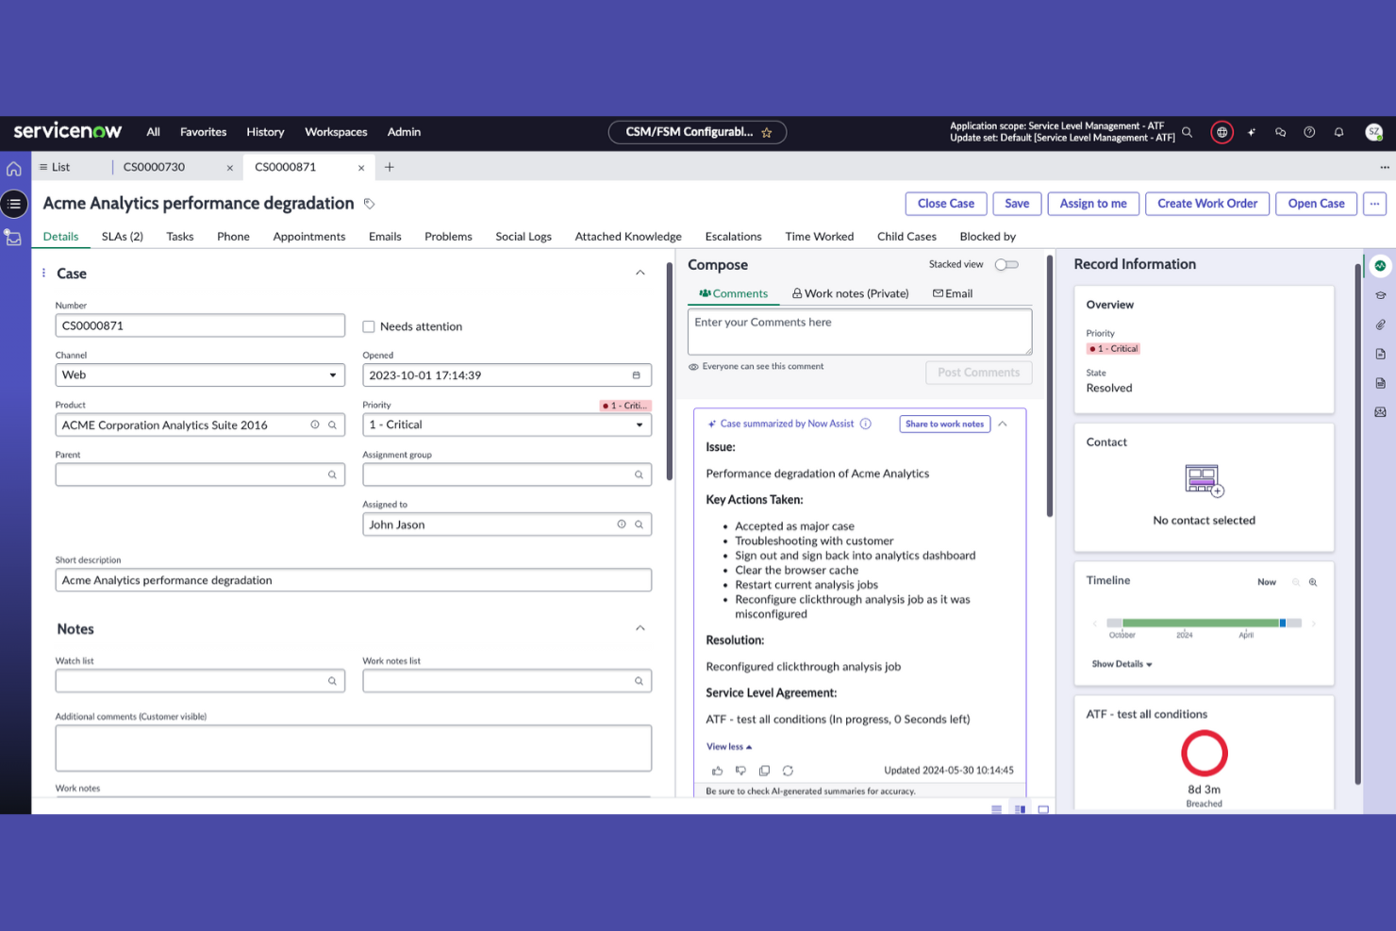Click the Assign to me button
1396x931 pixels.
click(1093, 204)
